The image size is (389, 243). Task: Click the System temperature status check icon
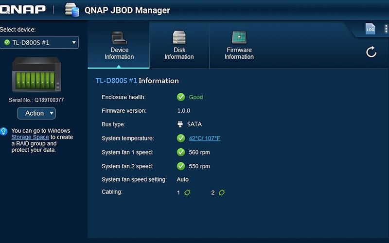[181, 139]
